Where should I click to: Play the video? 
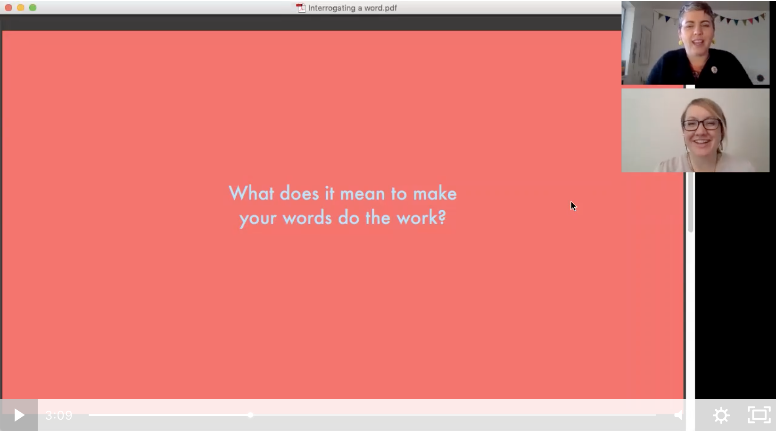coord(19,415)
